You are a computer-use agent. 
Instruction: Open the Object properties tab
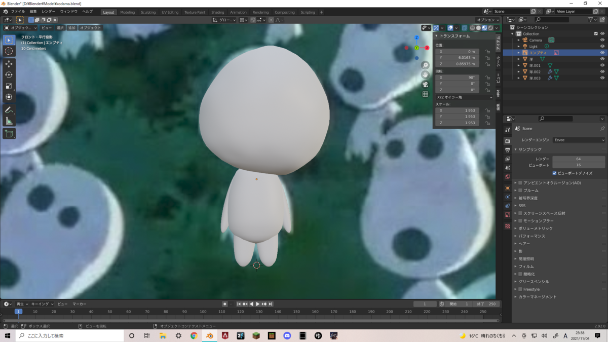[508, 188]
